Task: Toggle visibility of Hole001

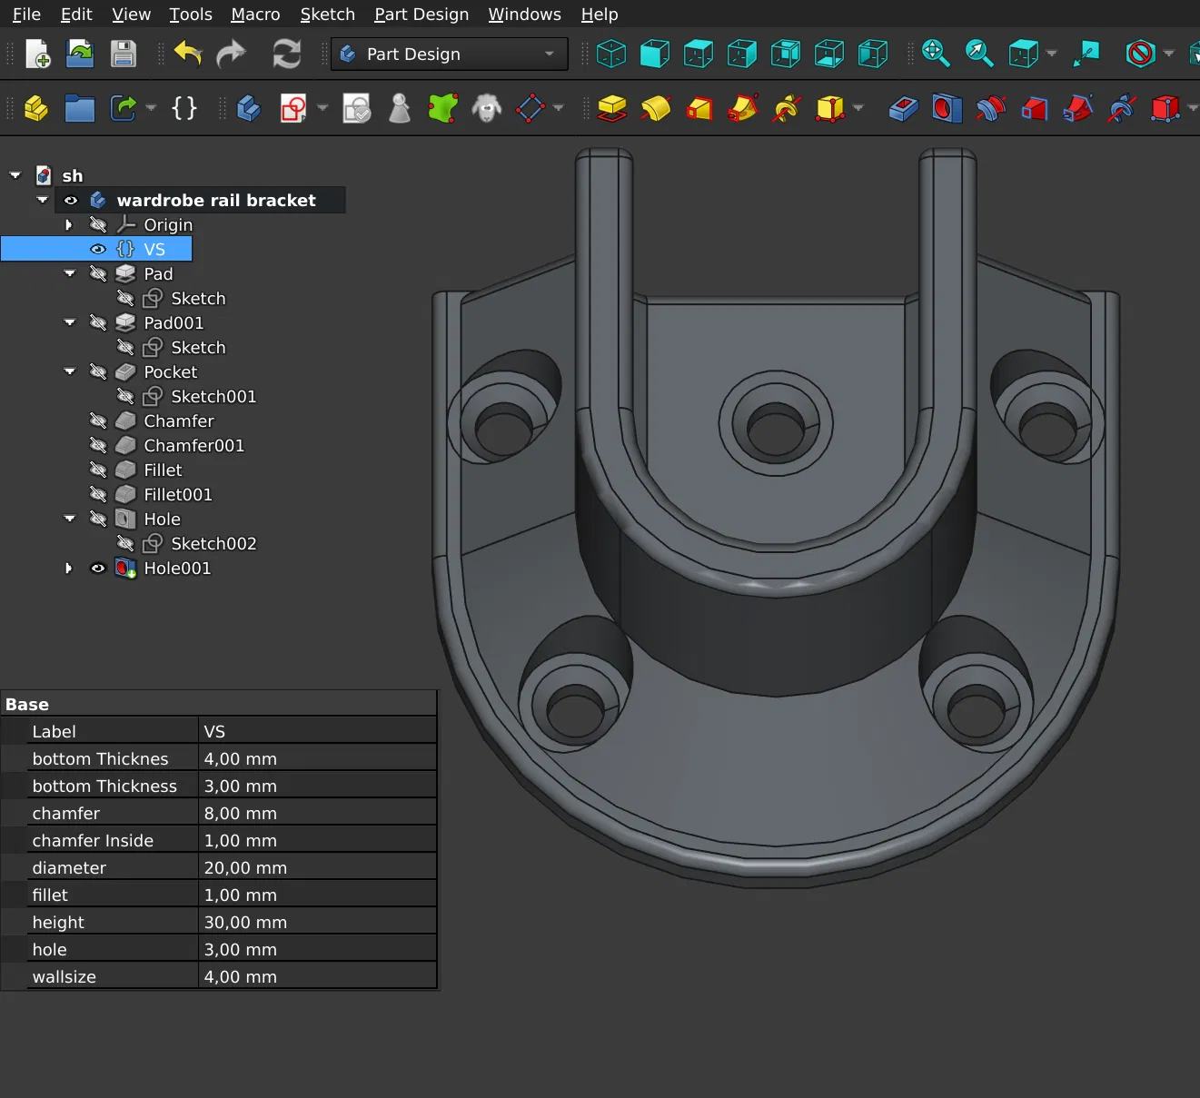Action: point(98,569)
